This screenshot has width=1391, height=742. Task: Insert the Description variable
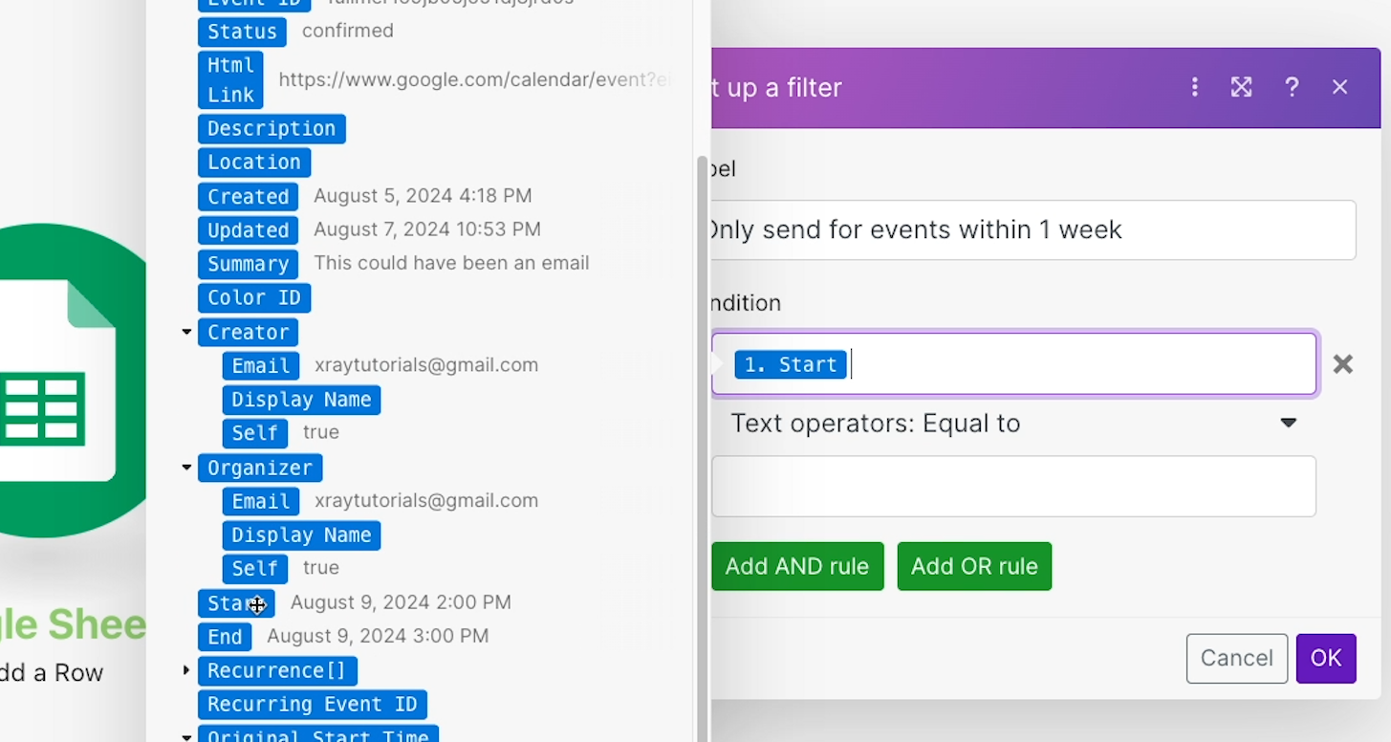272,129
